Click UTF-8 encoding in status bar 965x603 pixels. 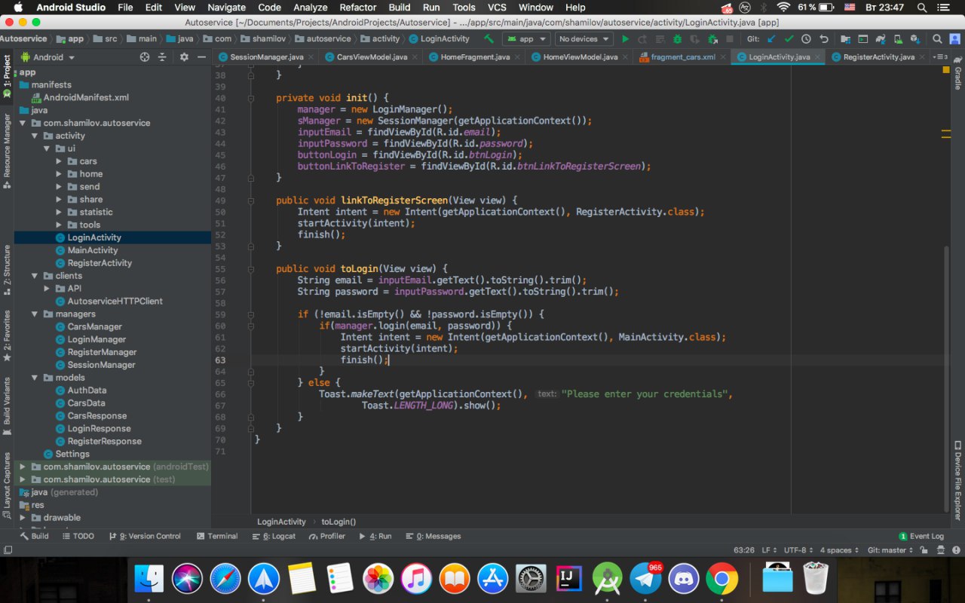[x=798, y=550]
